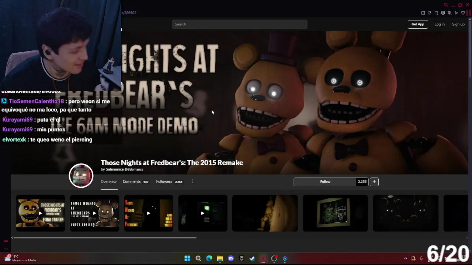472x265 pixels.
Task: Open Steam from taskbar
Action: click(x=252, y=258)
